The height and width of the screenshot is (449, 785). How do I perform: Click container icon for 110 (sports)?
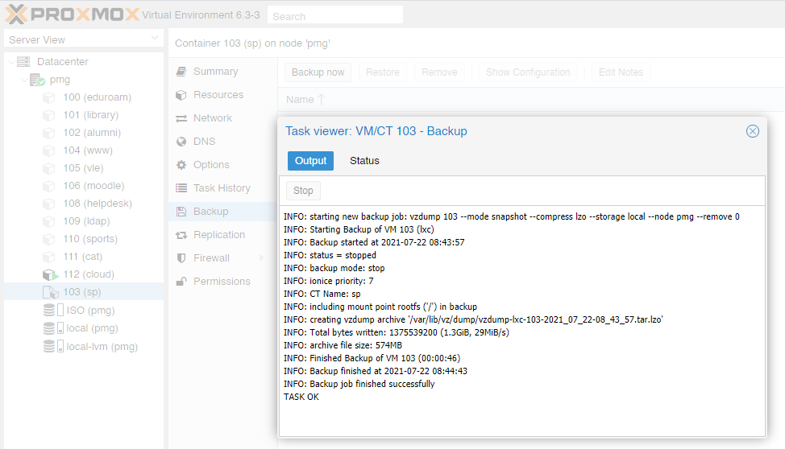click(x=48, y=239)
